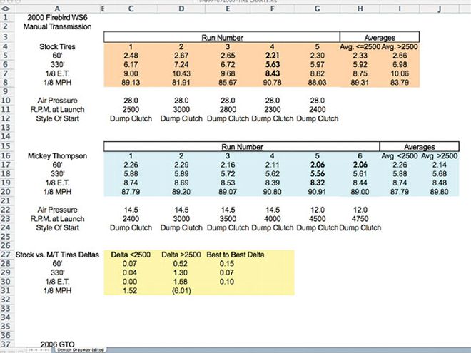The height and width of the screenshot is (353, 471).
Task: Select column C header
Action: coord(131,9)
